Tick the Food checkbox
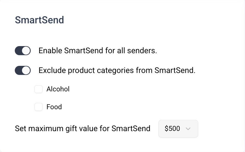 coord(38,107)
